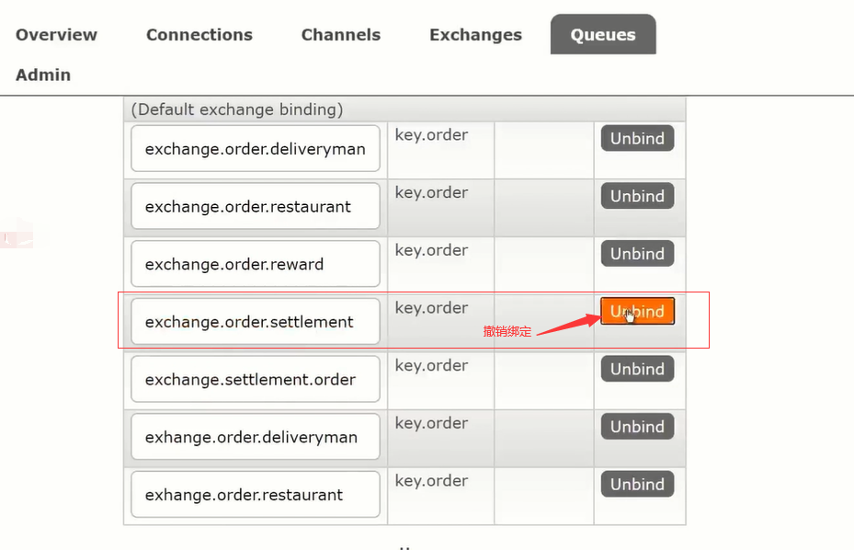Unbind exhange.order.deliveryman binding

[x=637, y=426]
